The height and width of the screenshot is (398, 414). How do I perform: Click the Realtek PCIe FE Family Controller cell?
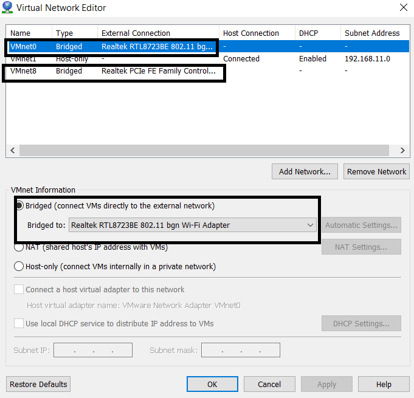coord(159,70)
